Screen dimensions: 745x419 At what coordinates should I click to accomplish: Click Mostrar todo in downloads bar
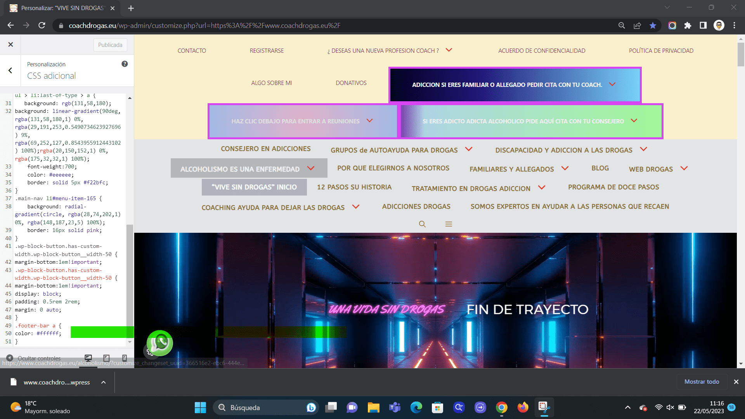(x=702, y=382)
